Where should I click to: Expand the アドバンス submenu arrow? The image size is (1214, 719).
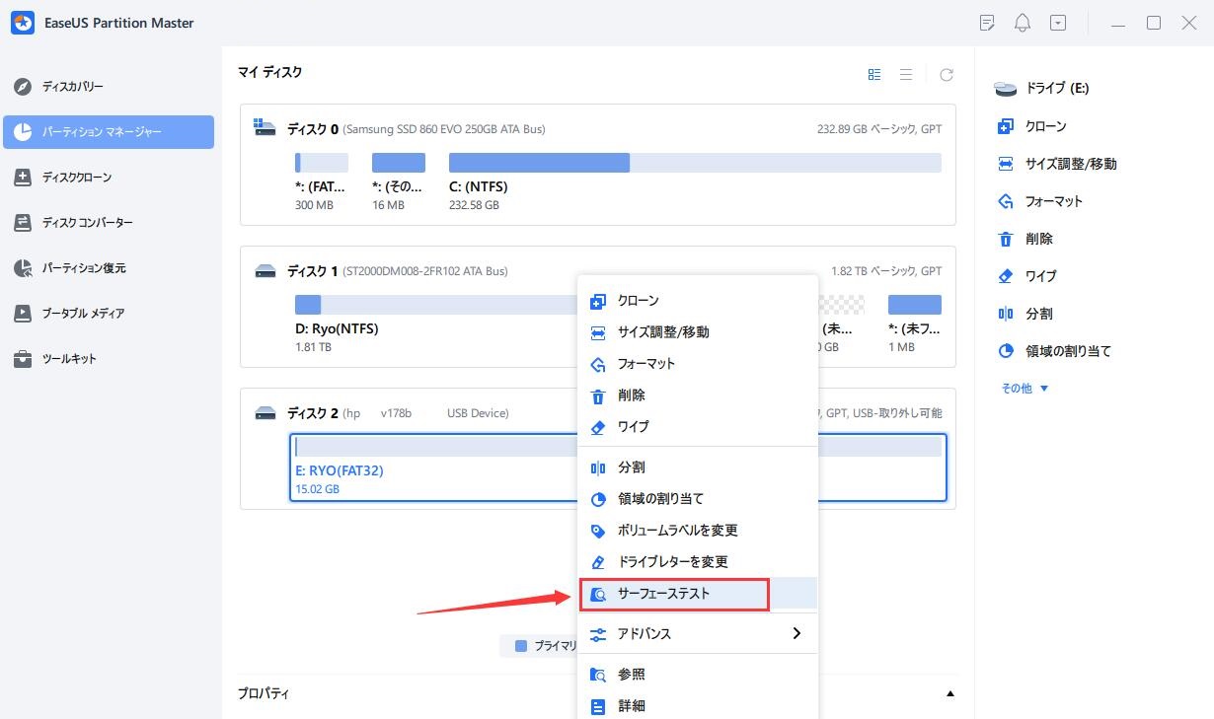(796, 634)
